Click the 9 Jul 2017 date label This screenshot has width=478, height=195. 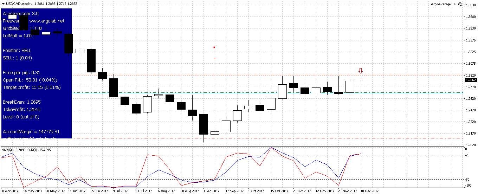(x=121, y=191)
